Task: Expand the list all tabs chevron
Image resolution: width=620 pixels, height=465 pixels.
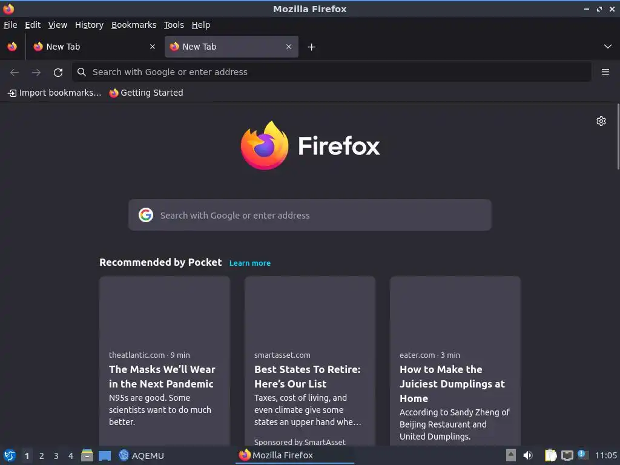Action: tap(608, 47)
